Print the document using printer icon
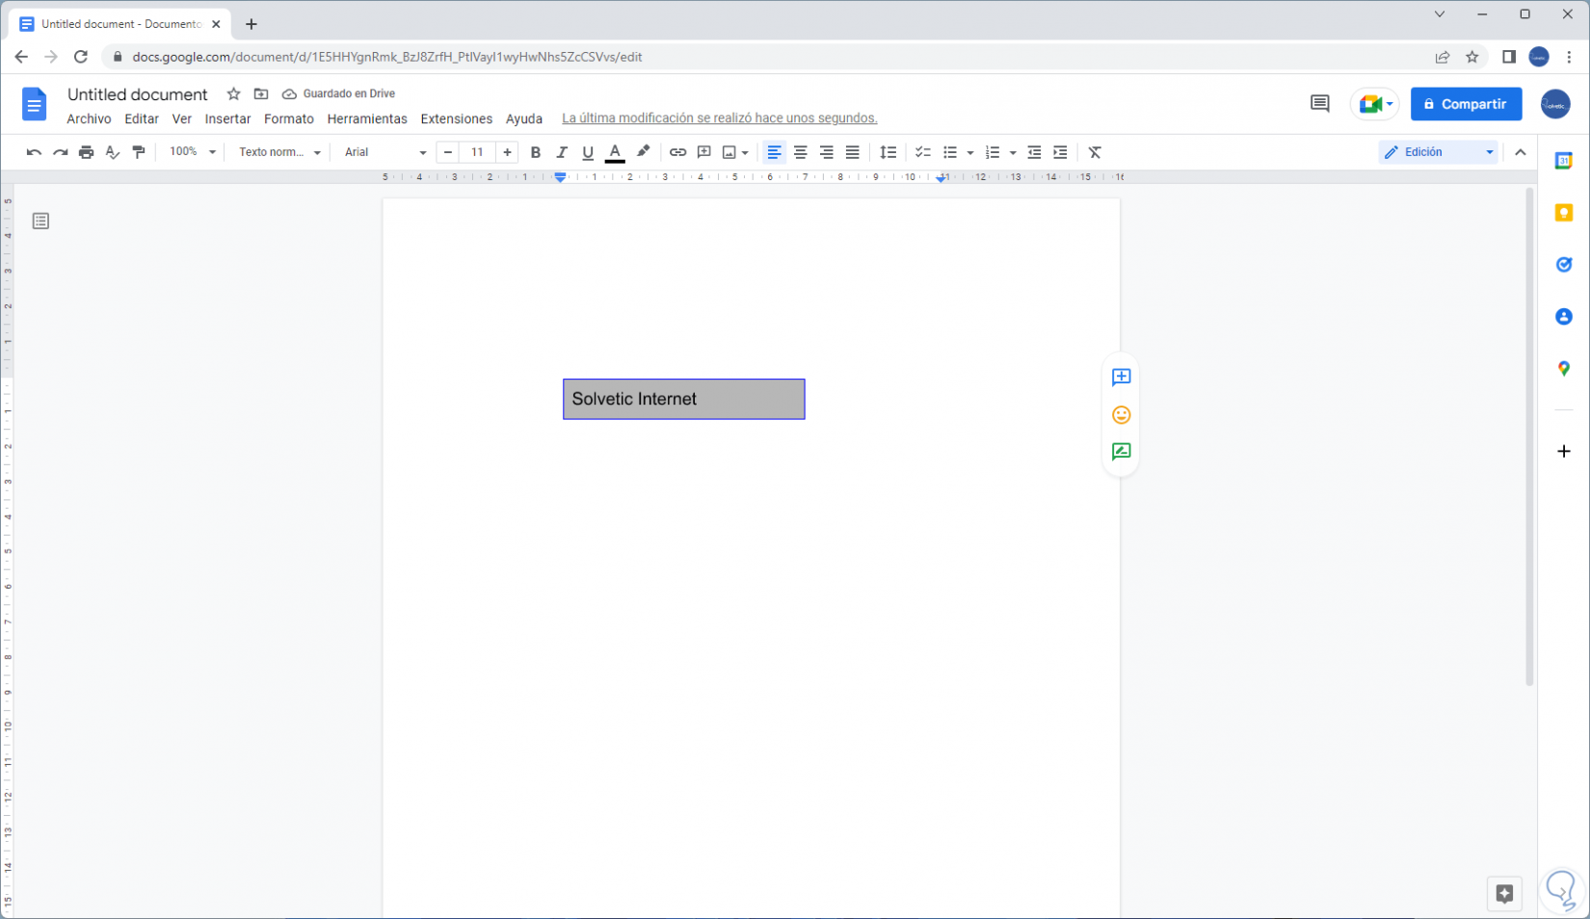This screenshot has width=1590, height=919. point(87,152)
